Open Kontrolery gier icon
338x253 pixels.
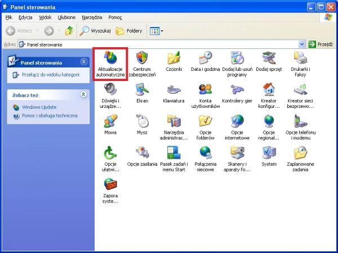coord(237,93)
